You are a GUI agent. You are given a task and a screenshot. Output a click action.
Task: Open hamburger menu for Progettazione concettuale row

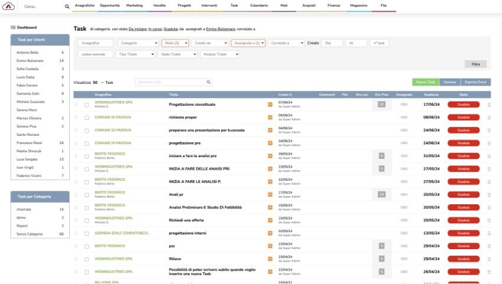coord(489,105)
